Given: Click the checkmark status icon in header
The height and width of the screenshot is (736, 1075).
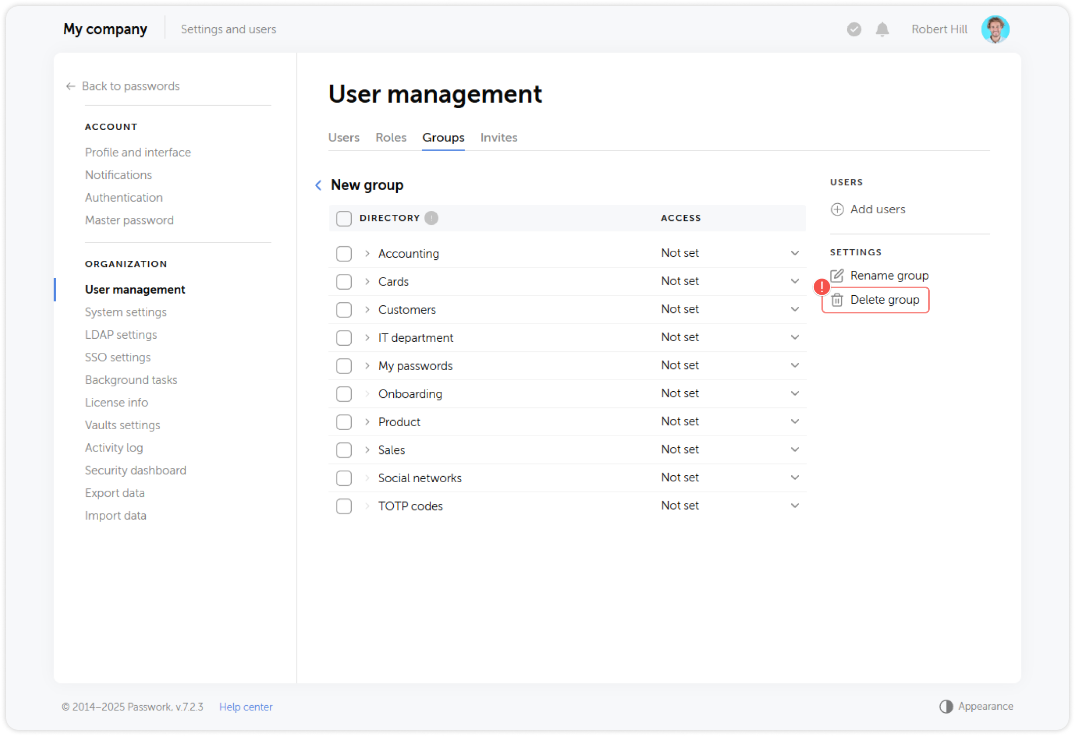Looking at the screenshot, I should coord(854,29).
